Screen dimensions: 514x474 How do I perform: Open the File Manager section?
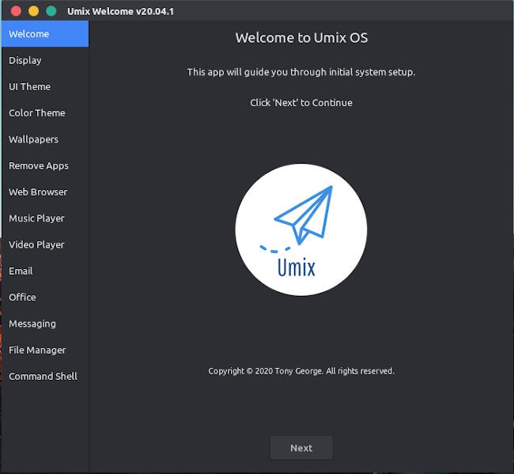(x=45, y=350)
